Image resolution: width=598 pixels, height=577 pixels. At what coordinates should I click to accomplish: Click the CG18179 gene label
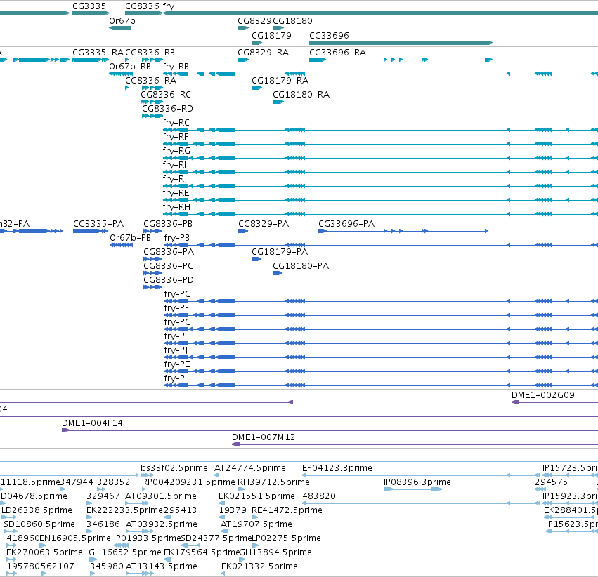(x=271, y=35)
